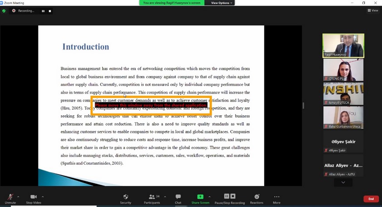Expand video options arrow next to Stop Video
The image size is (382, 207).
43,197
